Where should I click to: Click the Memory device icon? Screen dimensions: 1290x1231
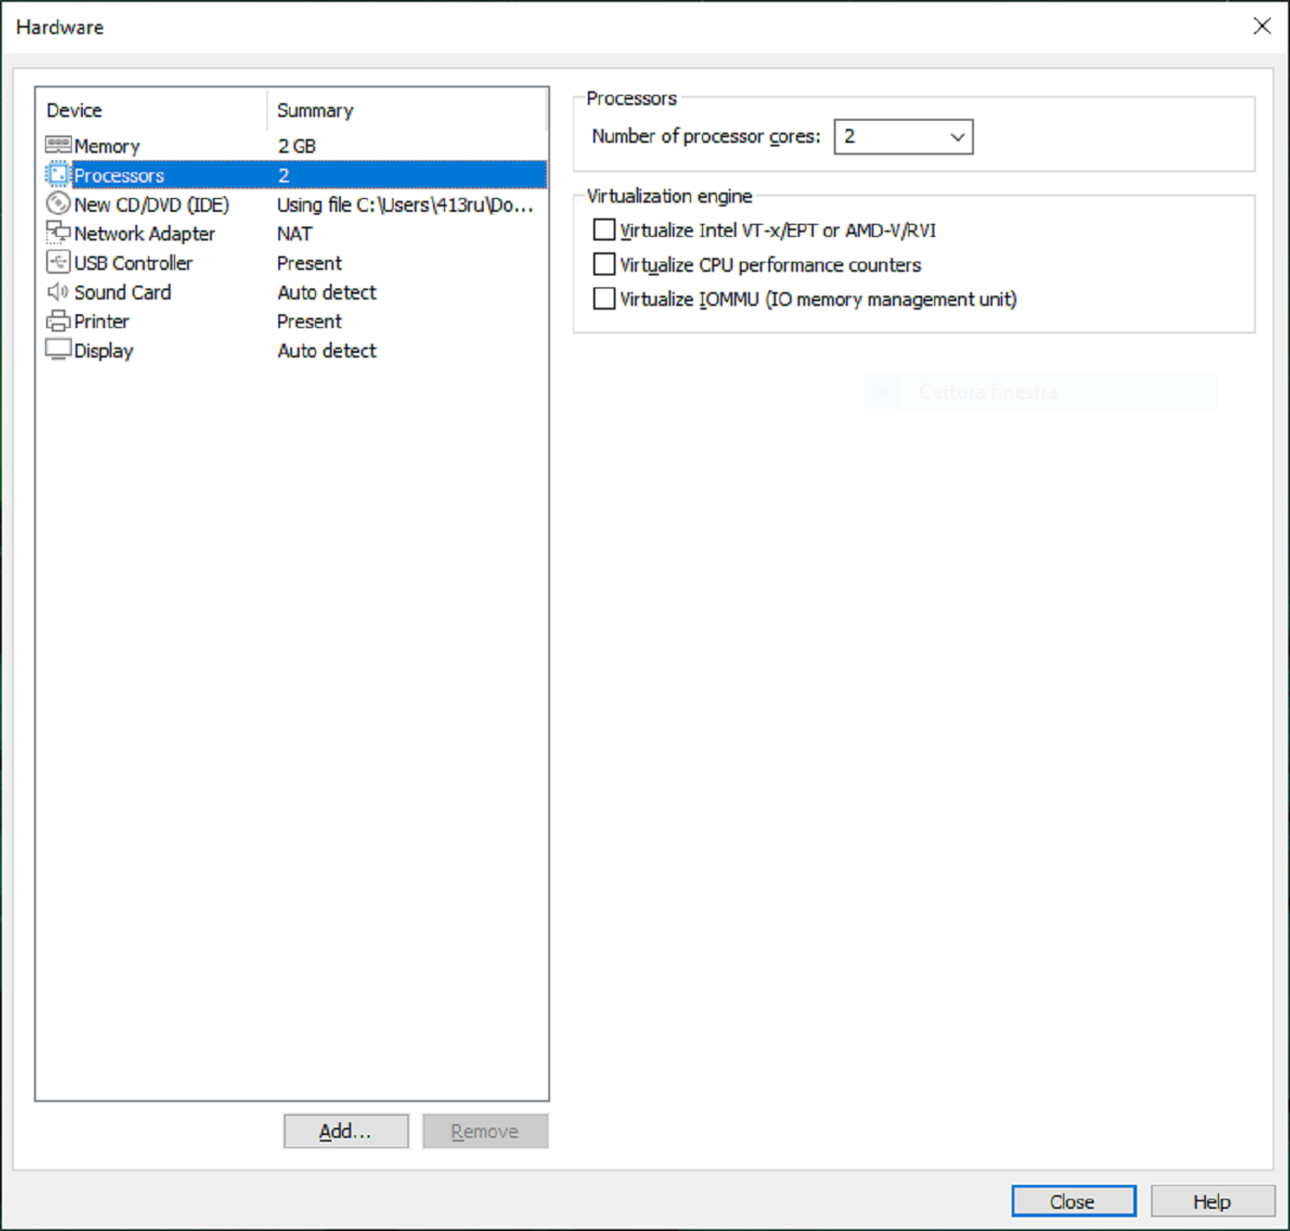pyautogui.click(x=57, y=145)
